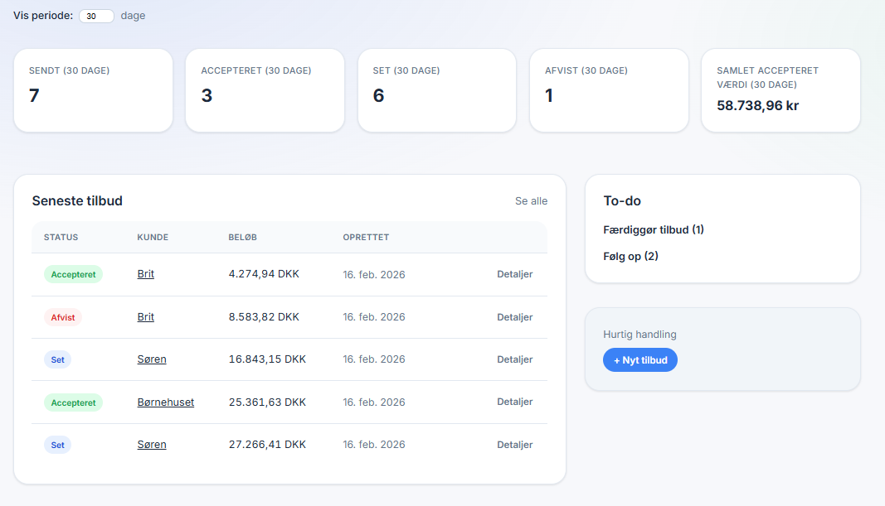Open the Samlet accepteret værdi card
The width and height of the screenshot is (885, 506).
[780, 90]
